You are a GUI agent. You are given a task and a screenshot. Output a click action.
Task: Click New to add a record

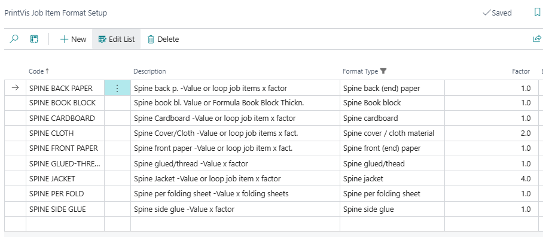73,39
